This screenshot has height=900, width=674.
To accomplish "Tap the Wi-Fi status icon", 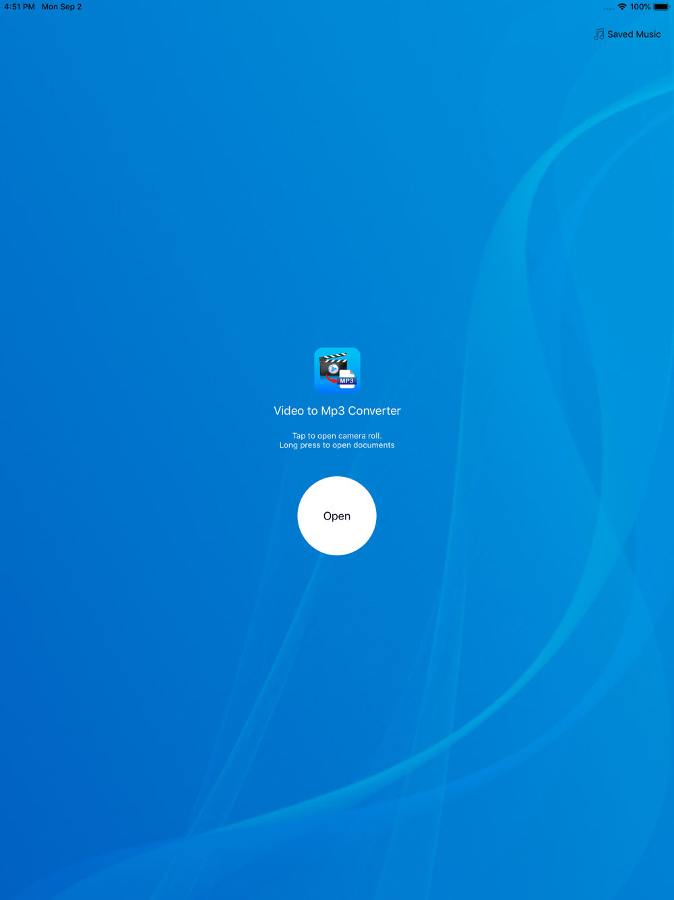I will (x=622, y=7).
